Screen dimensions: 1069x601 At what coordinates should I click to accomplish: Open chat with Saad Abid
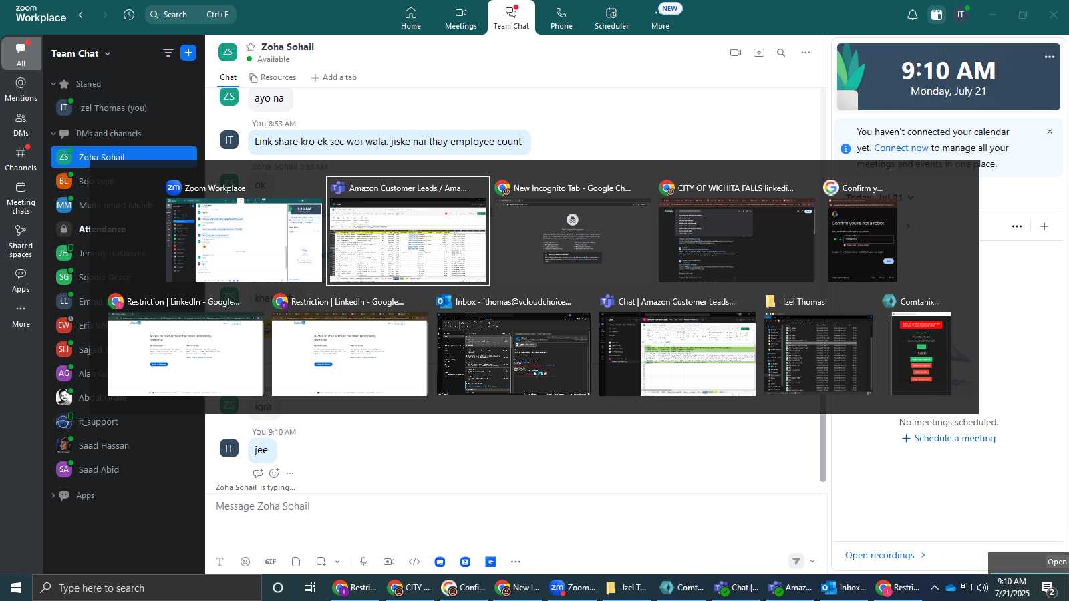124,469
